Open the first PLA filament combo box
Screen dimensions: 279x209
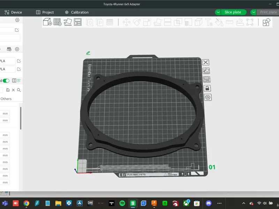(x=8, y=61)
